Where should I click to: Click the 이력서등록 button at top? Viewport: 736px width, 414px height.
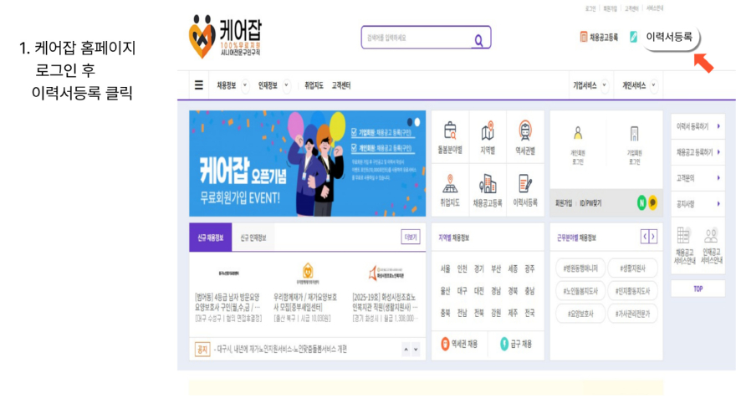click(x=668, y=37)
